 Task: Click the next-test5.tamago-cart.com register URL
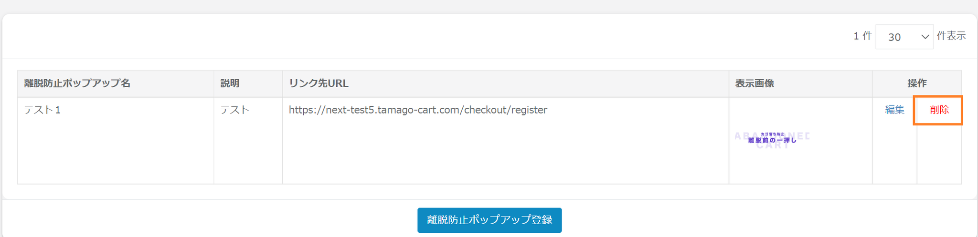(x=418, y=110)
